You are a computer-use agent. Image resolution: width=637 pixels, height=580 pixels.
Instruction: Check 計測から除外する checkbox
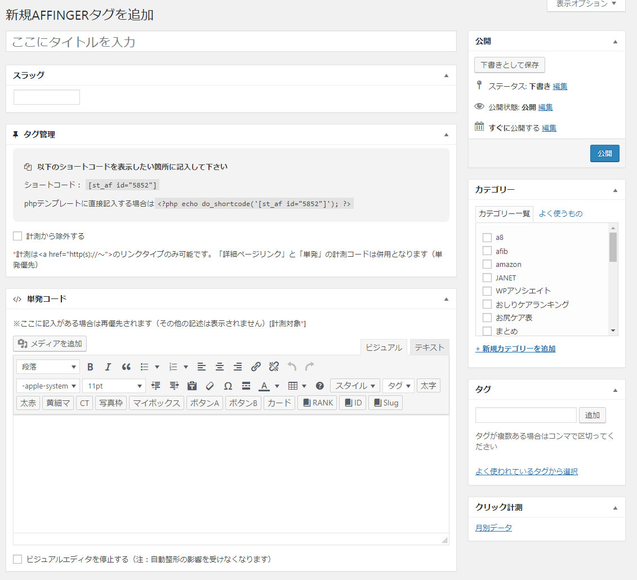(17, 236)
